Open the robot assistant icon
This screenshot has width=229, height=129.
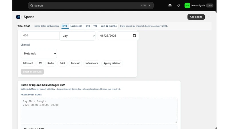[x=170, y=5]
